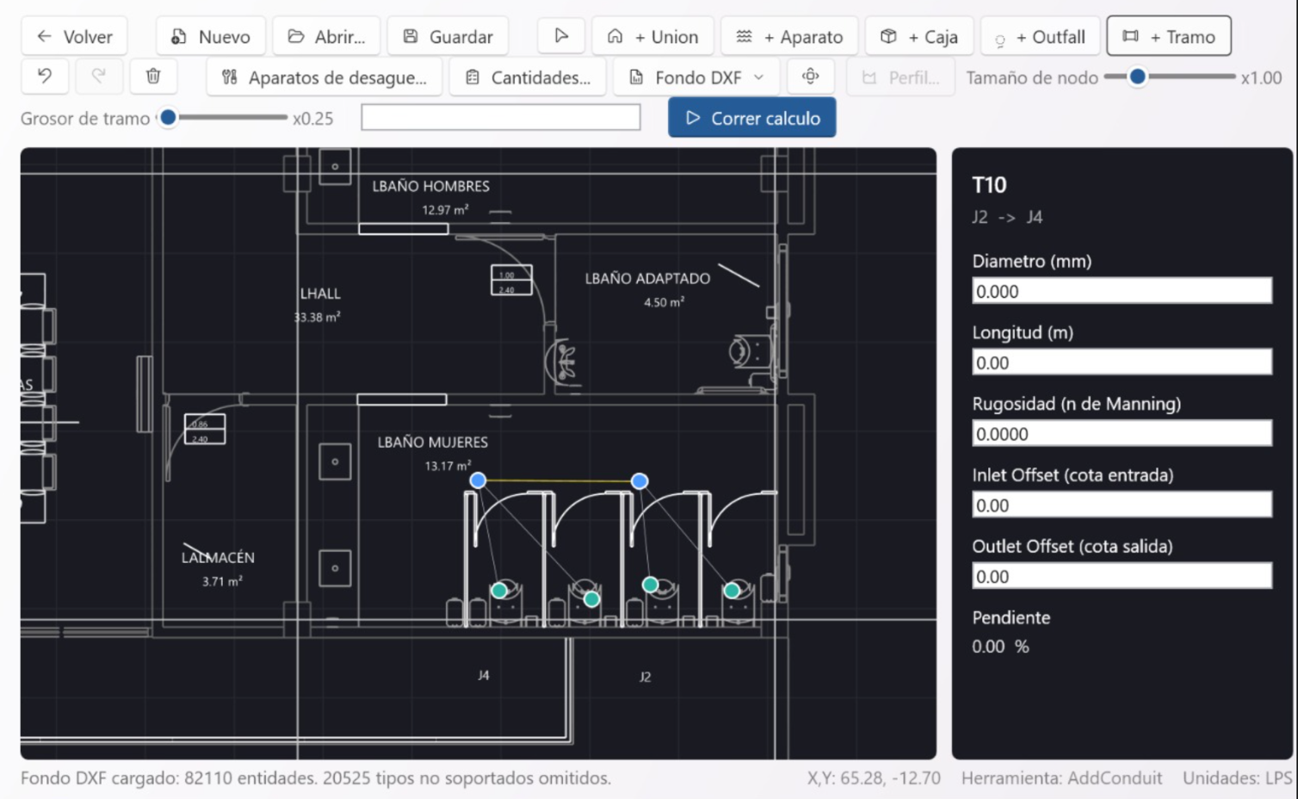Click the center view crosshair icon
1298x799 pixels.
tap(810, 77)
